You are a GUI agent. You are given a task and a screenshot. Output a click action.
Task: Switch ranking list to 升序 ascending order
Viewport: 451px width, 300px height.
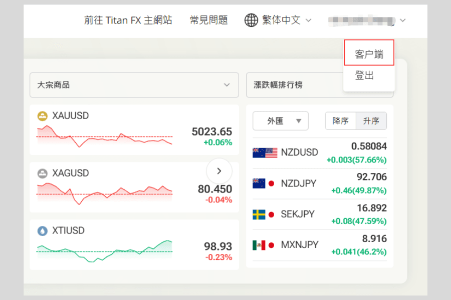[371, 120]
